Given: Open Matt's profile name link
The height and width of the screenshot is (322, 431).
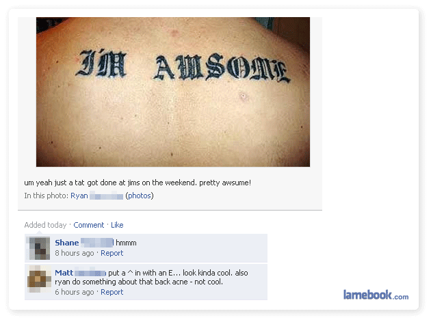Looking at the screenshot, I should pos(64,273).
